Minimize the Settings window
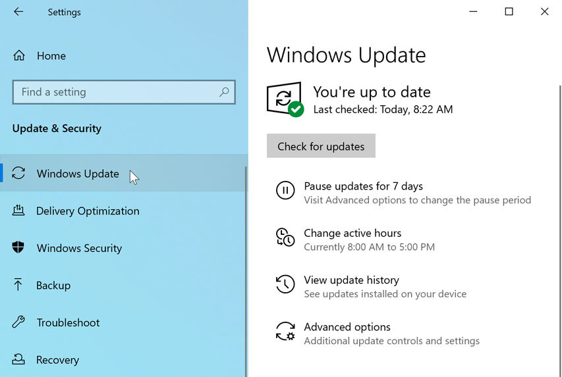Viewport: 562px width, 377px height. tap(473, 11)
